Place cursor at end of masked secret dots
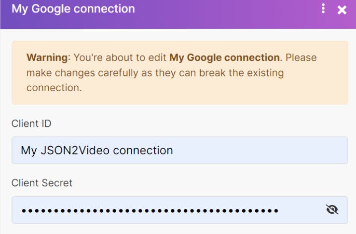356x234 pixels. [279, 211]
